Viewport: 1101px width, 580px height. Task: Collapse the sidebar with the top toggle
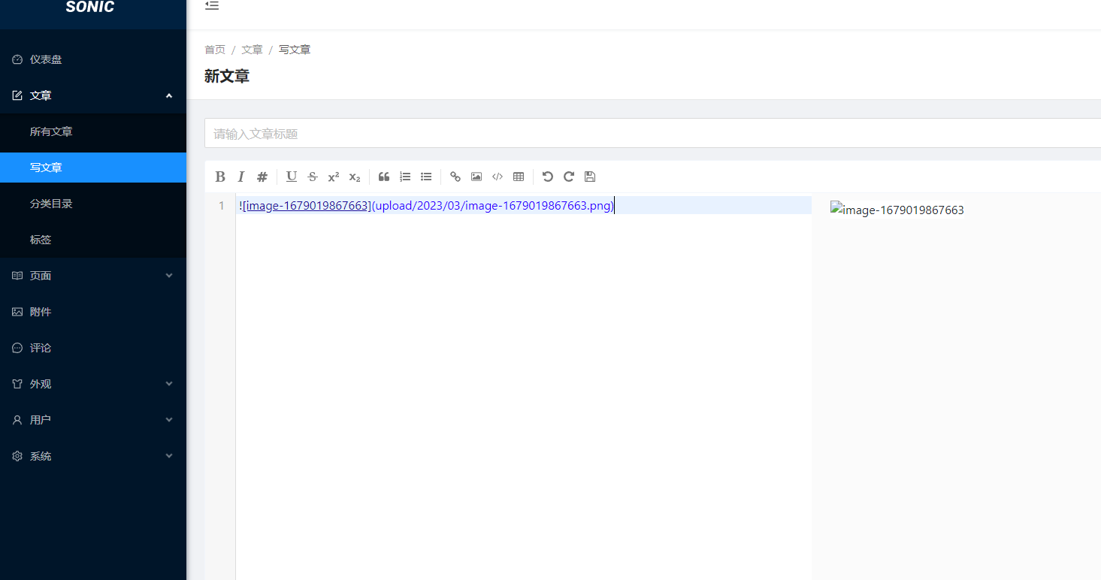tap(211, 5)
